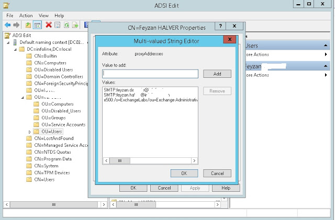Click the red Delete icon in the toolbar
Viewport: 335px width, 220px height.
48,25
